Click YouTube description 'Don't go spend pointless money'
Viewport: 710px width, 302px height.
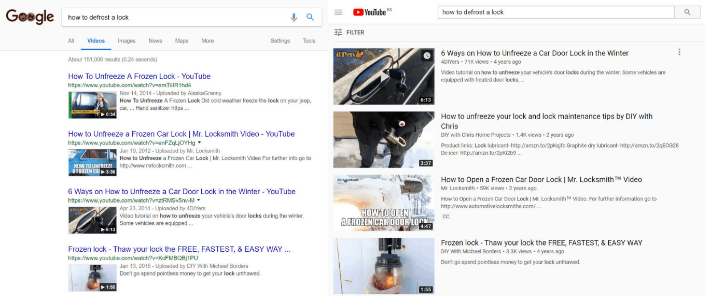click(x=510, y=262)
